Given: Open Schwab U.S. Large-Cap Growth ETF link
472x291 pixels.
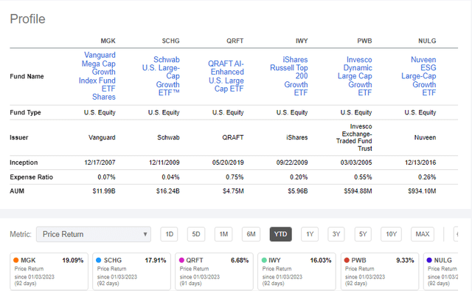Looking at the screenshot, I should coord(161,76).
